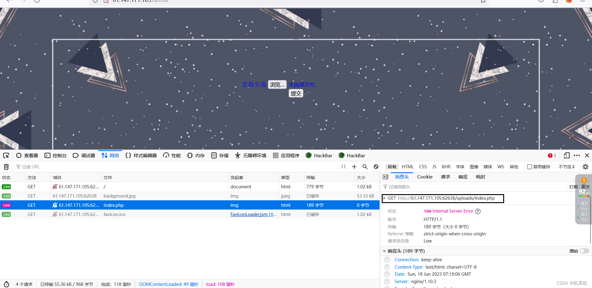This screenshot has width=592, height=288.
Task: Open the console tab in devtools
Action: (x=56, y=156)
